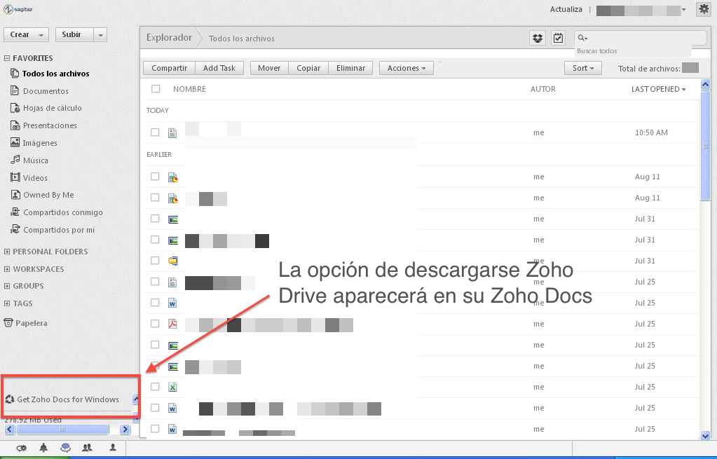Image resolution: width=717 pixels, height=459 pixels.
Task: Click the Dropbox icon in the header
Action: (x=538, y=38)
